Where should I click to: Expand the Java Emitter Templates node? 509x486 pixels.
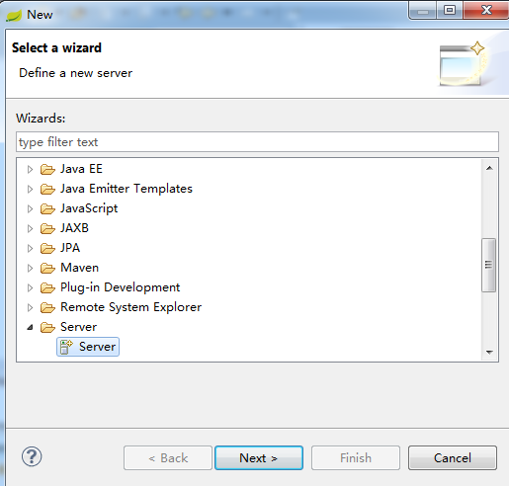point(30,189)
